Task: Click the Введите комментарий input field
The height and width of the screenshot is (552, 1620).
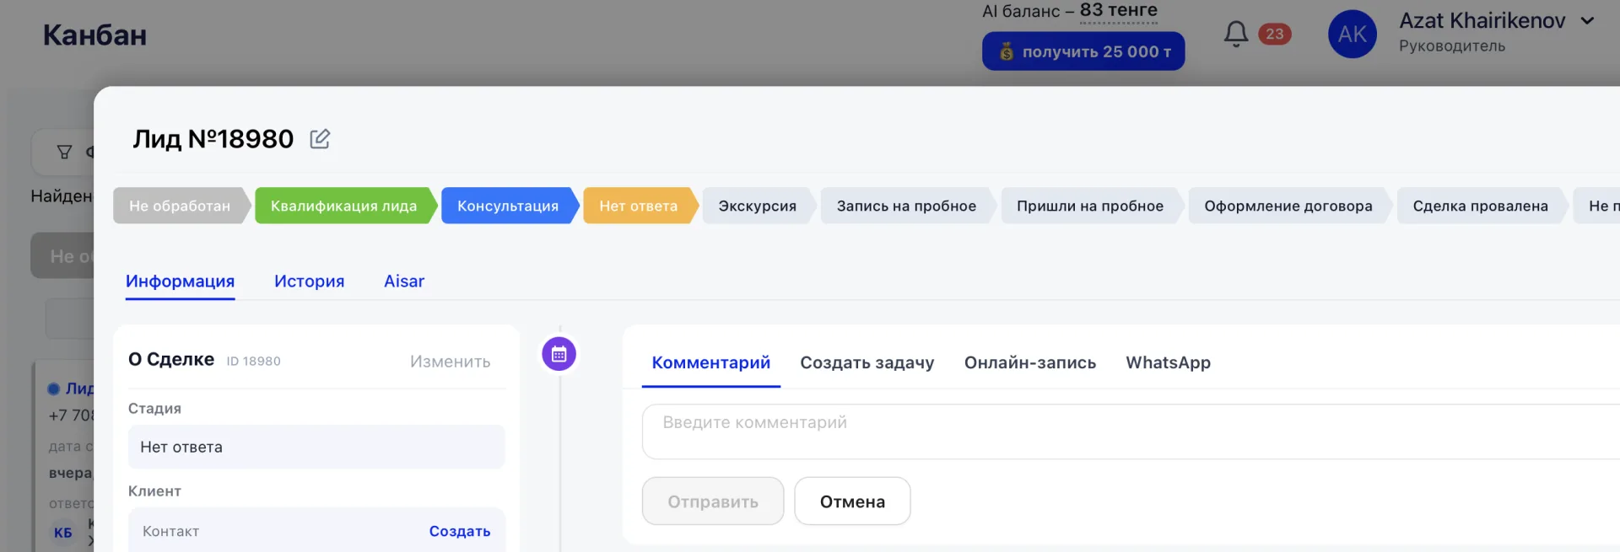Action: point(1131,431)
